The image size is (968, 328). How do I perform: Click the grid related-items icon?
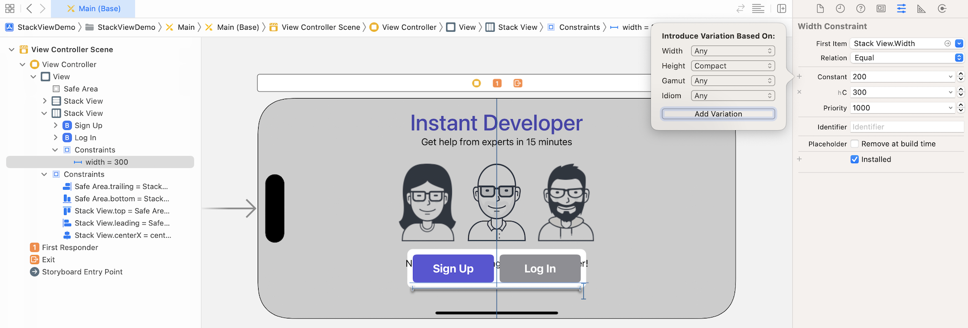pos(10,9)
